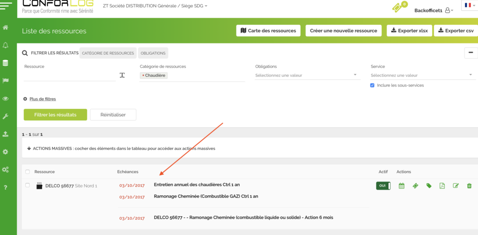Click Créer une nouvelle ressource

click(343, 31)
